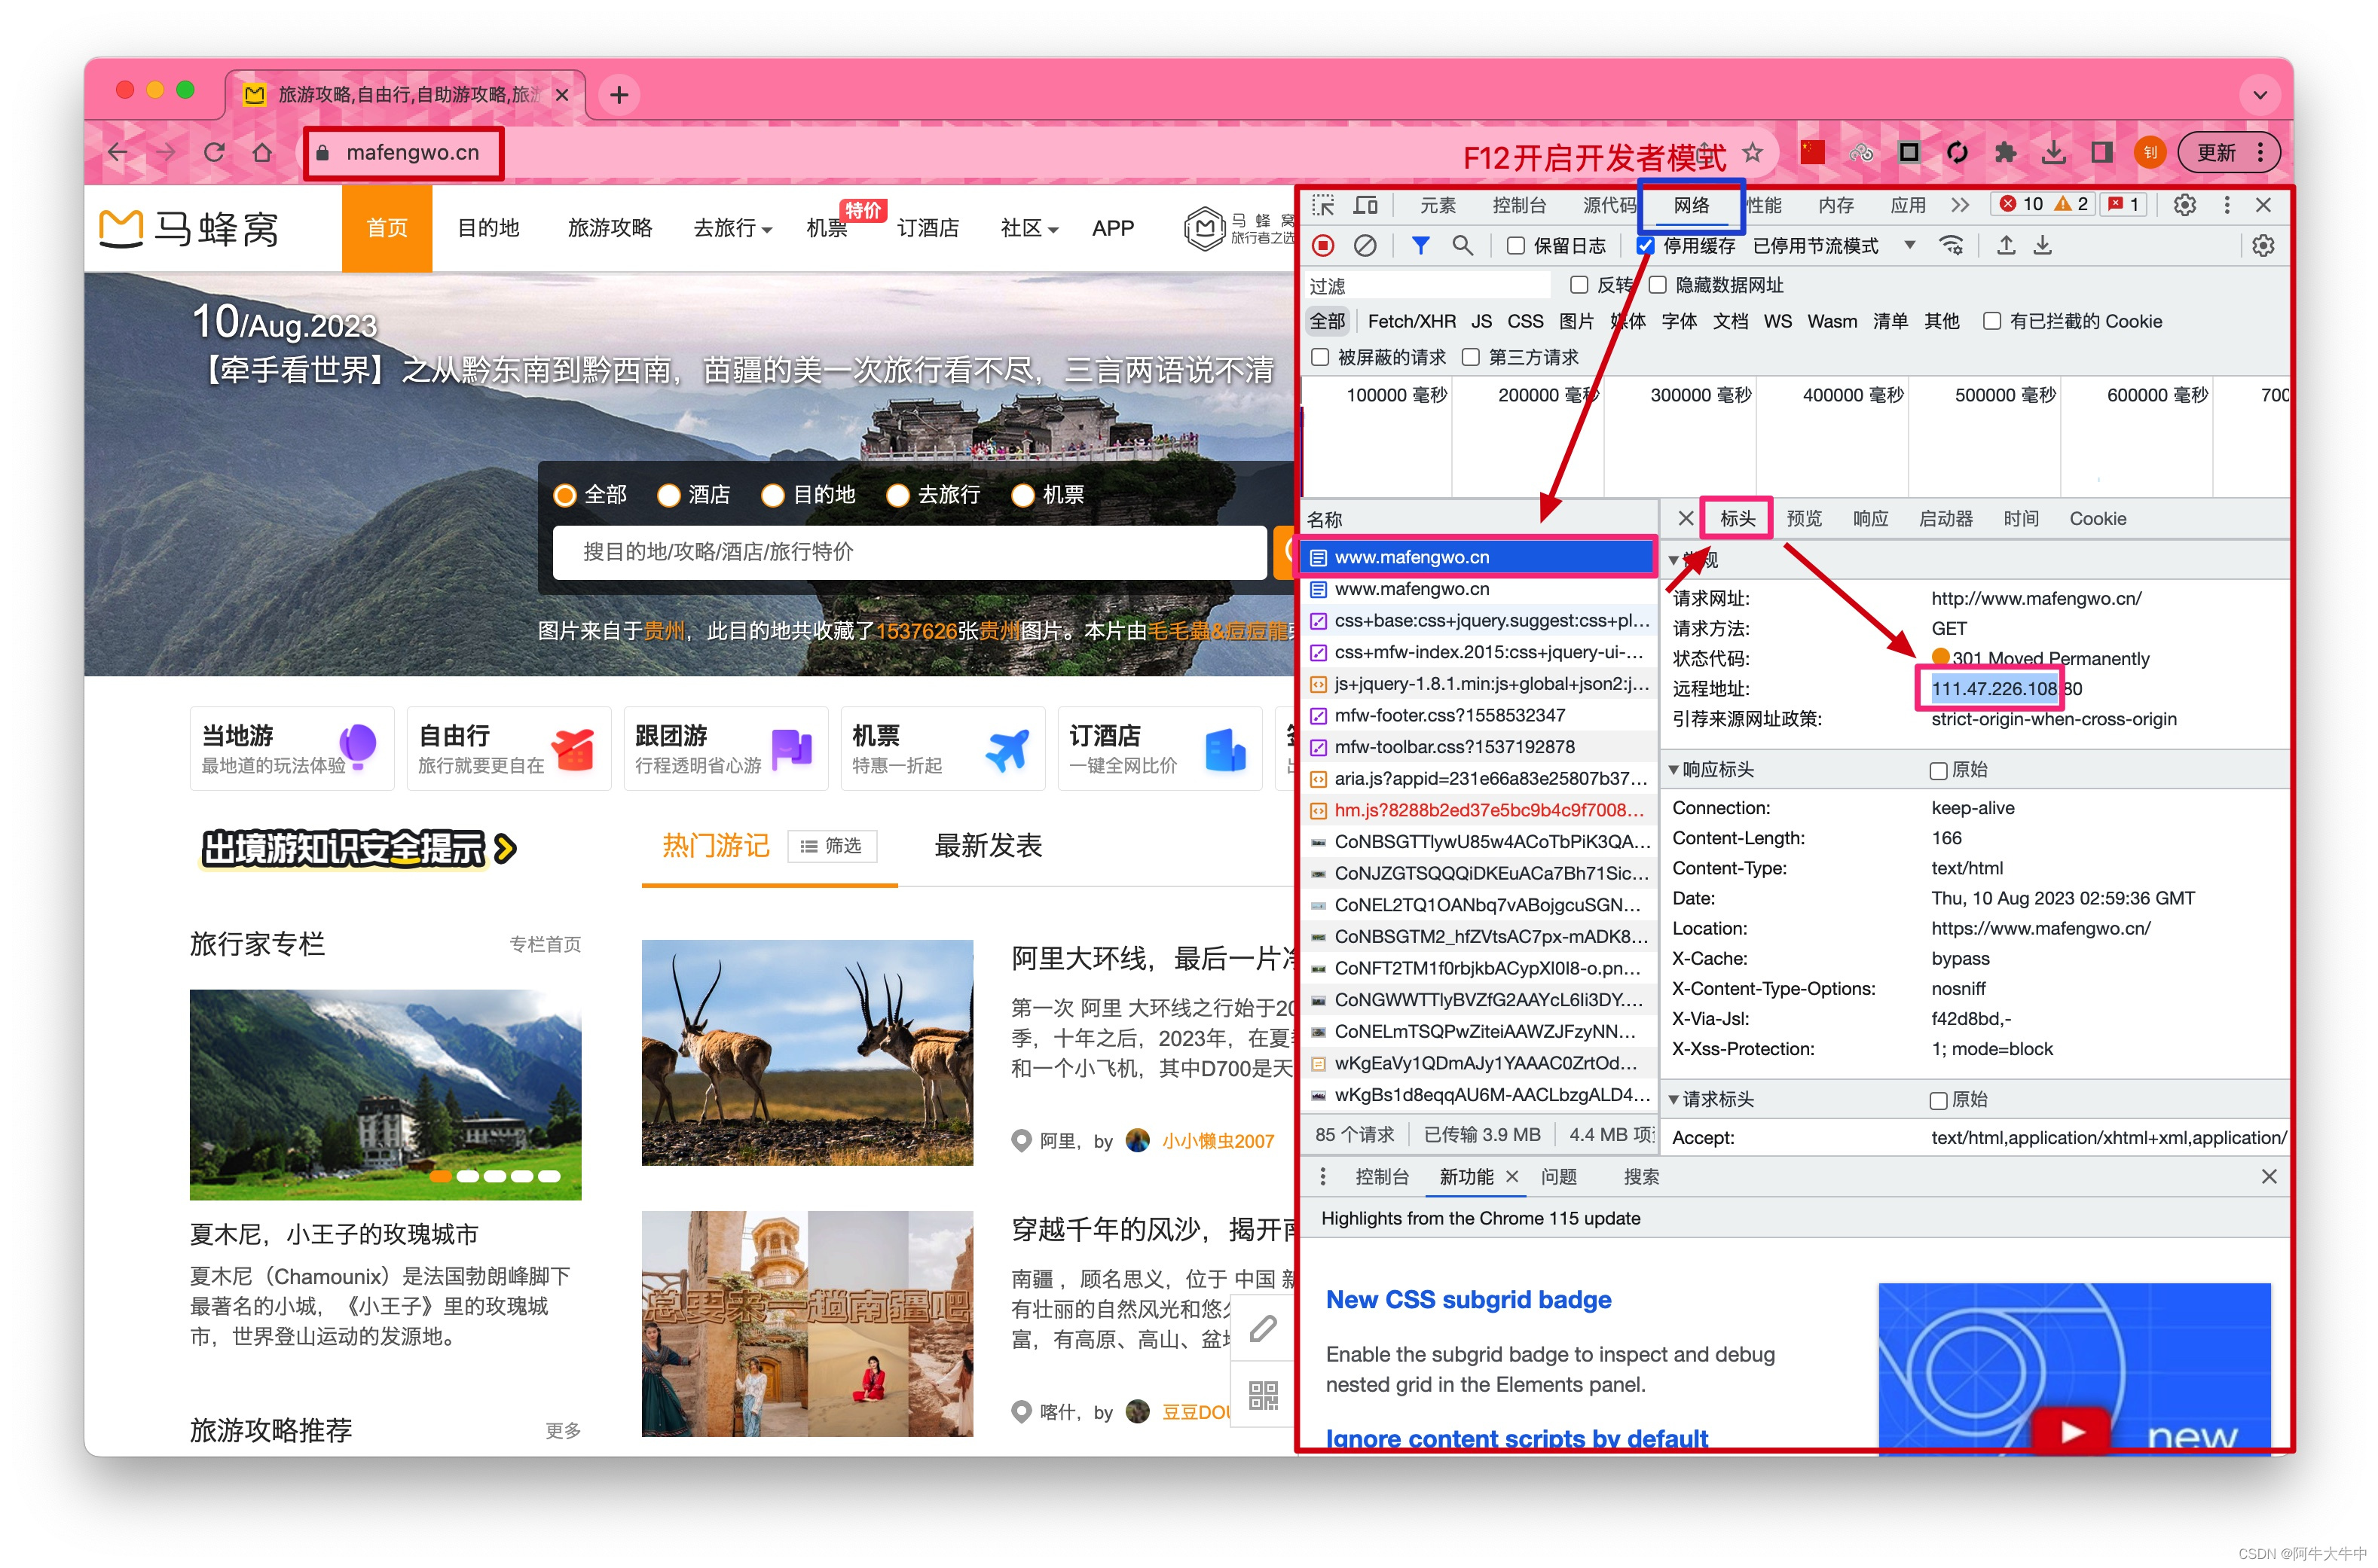This screenshot has width=2378, height=1568.
Task: Go to browser home page icon
Action: tap(262, 152)
